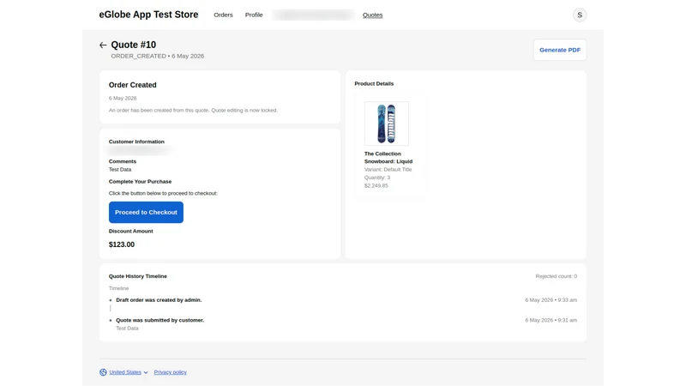Screen dimensions: 686x386
Task: Select the 'Complete Your Purchase' heading
Action: pyautogui.click(x=140, y=182)
